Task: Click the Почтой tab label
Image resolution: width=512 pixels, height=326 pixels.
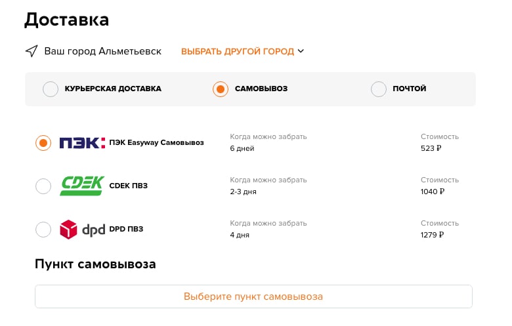Action: pos(410,89)
